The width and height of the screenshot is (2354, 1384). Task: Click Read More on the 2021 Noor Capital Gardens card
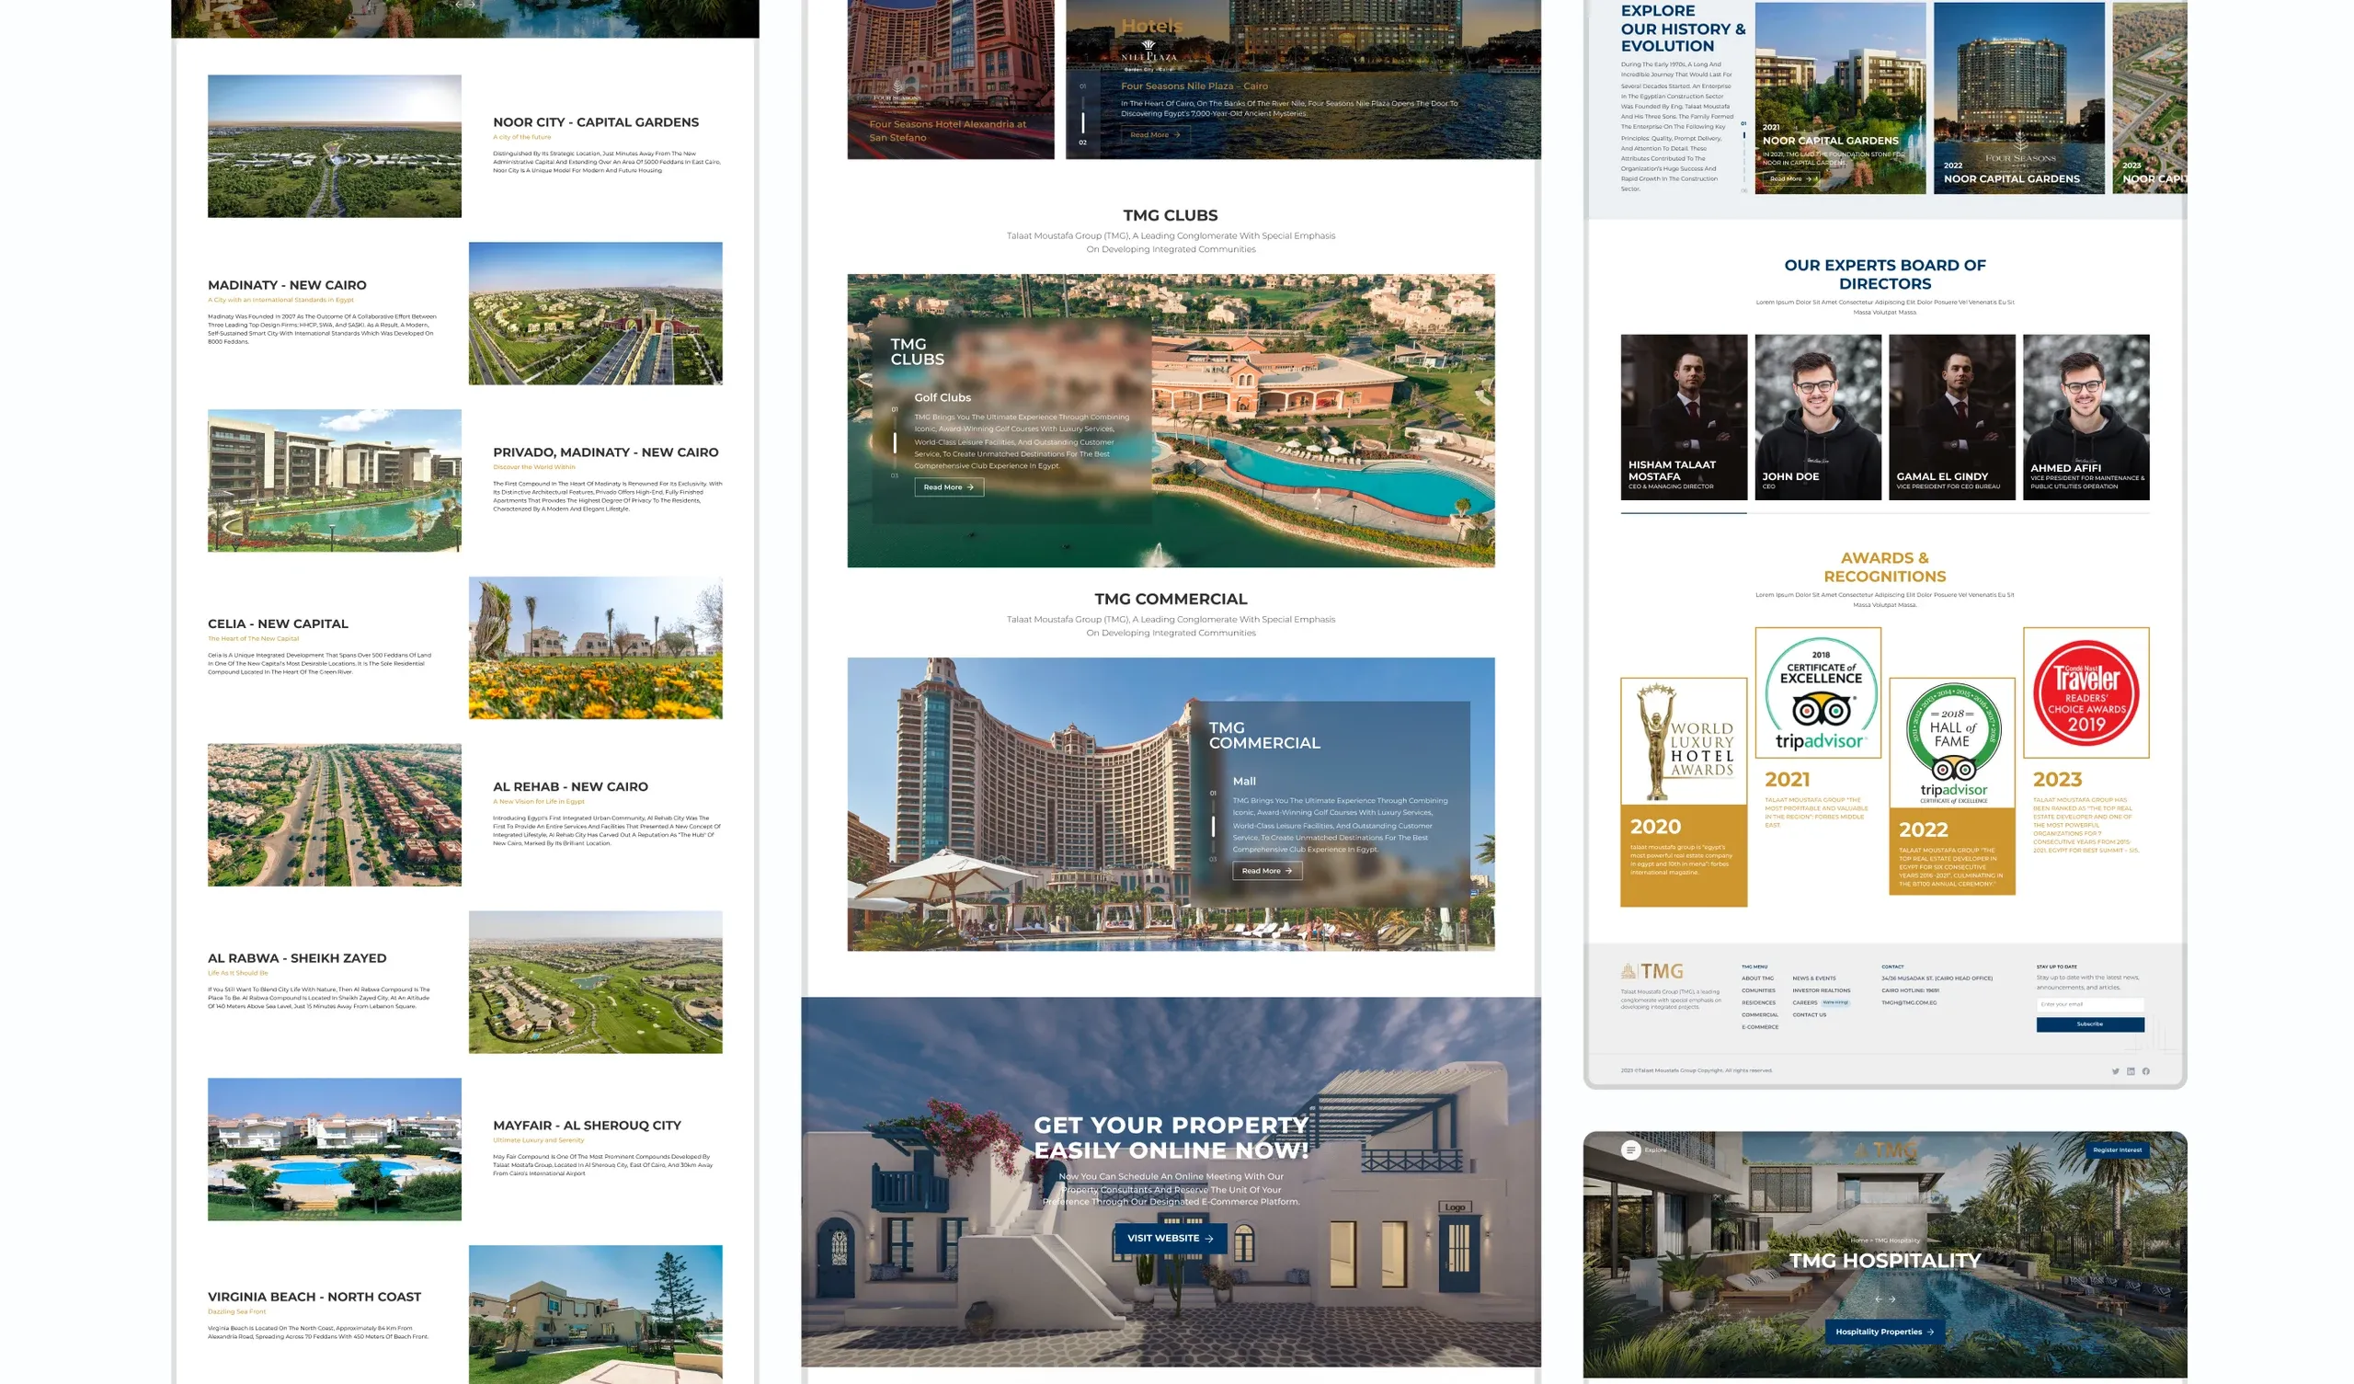pos(1790,178)
